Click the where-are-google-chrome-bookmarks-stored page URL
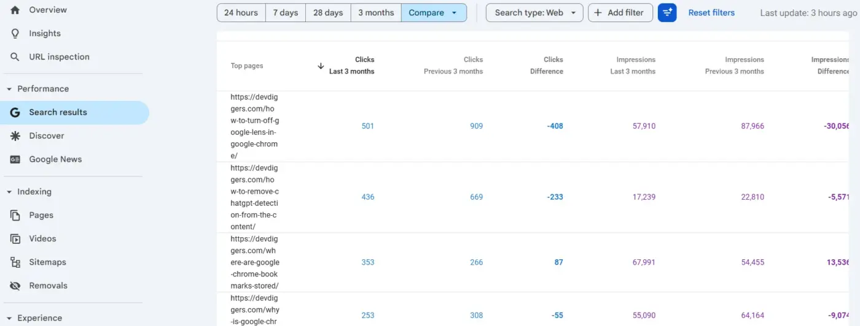The width and height of the screenshot is (860, 326). tap(255, 262)
